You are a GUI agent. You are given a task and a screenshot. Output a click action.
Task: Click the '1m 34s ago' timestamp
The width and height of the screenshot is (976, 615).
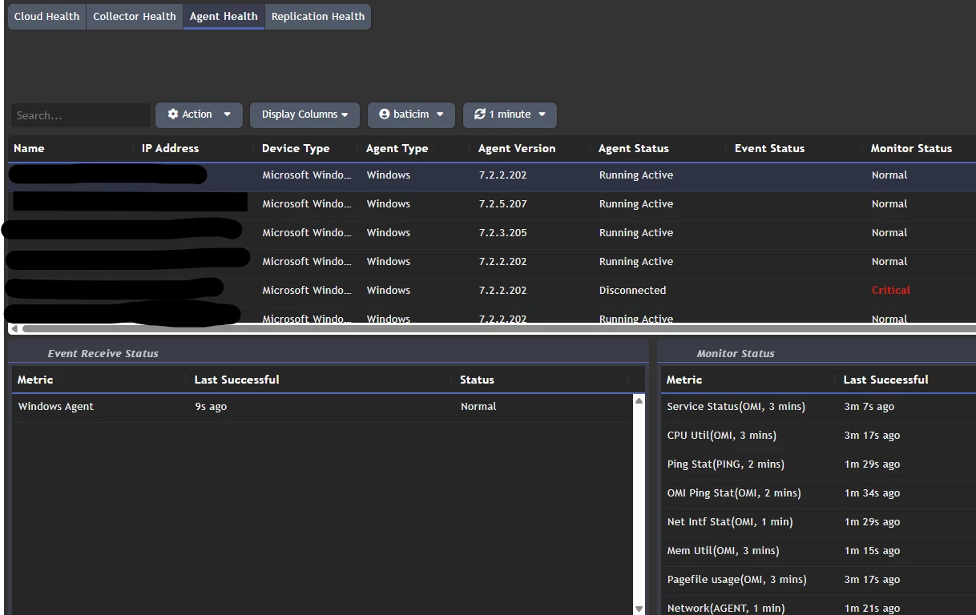tap(872, 493)
